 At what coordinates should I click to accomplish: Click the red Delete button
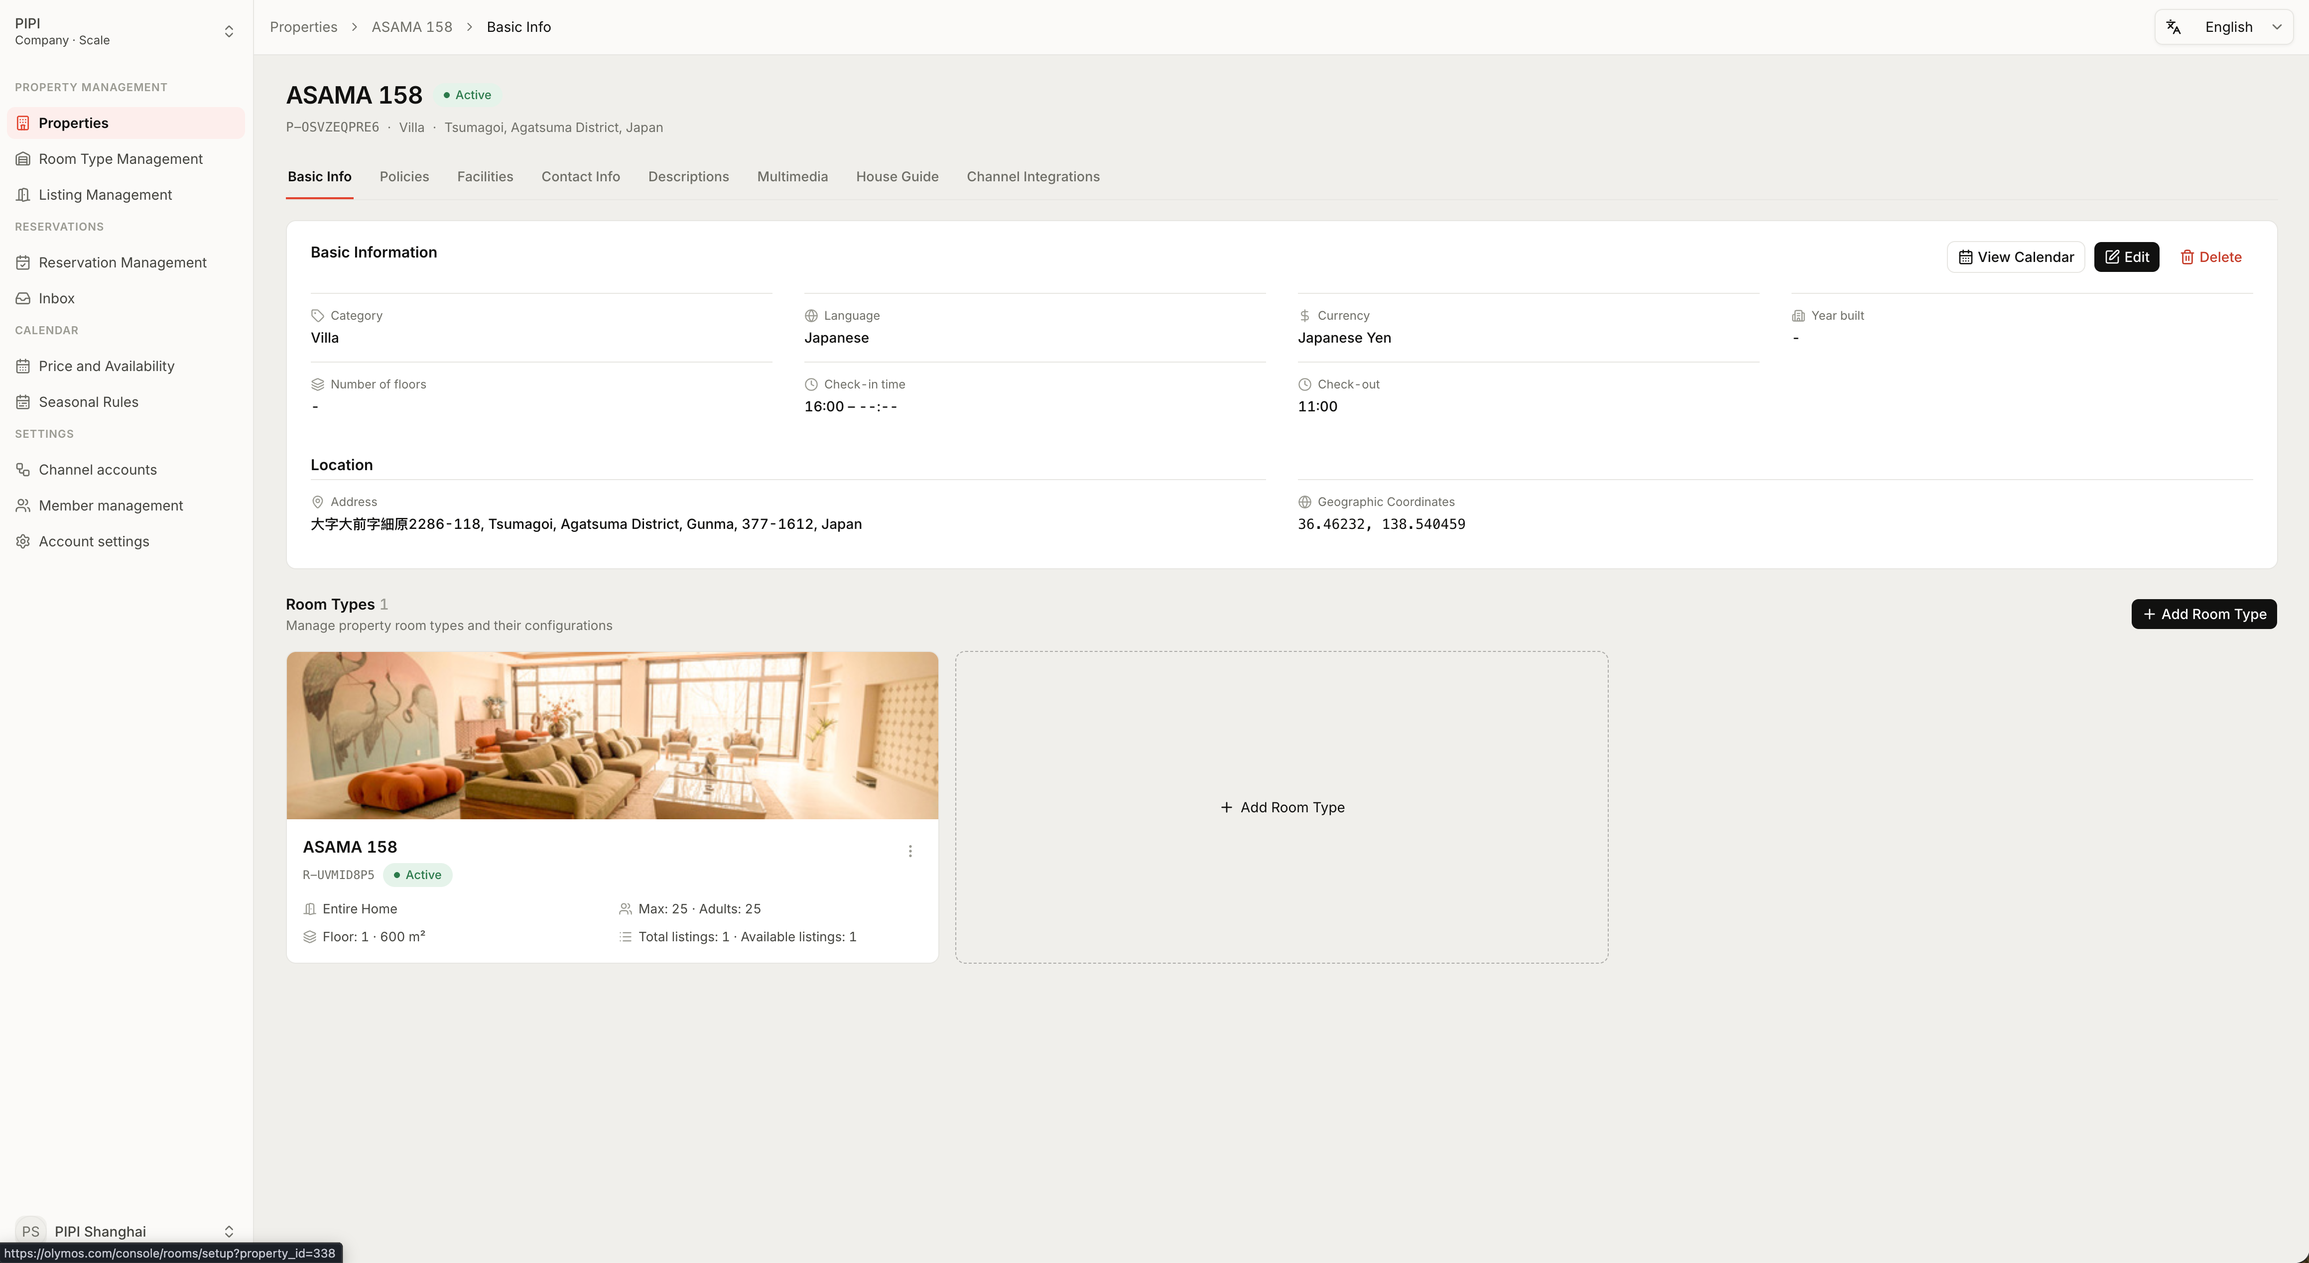click(x=2210, y=257)
